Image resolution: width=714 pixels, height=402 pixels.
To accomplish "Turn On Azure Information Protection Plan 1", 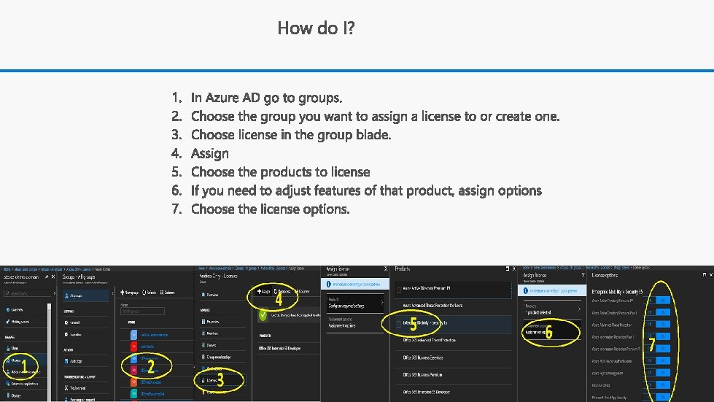I will 663,336.
